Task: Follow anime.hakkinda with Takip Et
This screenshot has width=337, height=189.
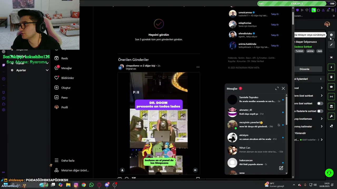Action: click(275, 45)
